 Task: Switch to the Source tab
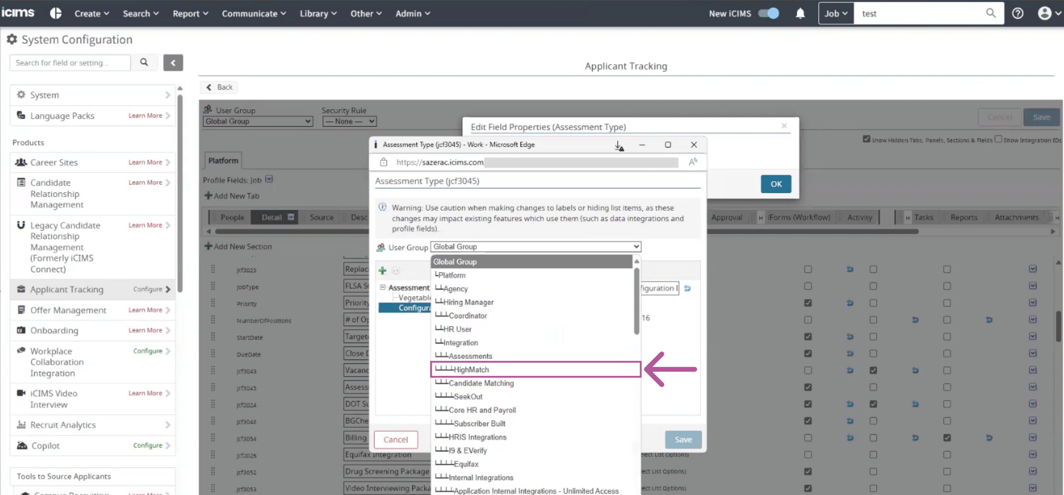321,217
